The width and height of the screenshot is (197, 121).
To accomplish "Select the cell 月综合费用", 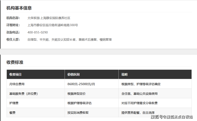I will (x=36, y=84).
